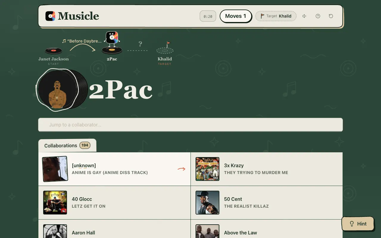This screenshot has width=381, height=238.
Task: Click the ANIME IS GAY song title text
Action: click(110, 173)
